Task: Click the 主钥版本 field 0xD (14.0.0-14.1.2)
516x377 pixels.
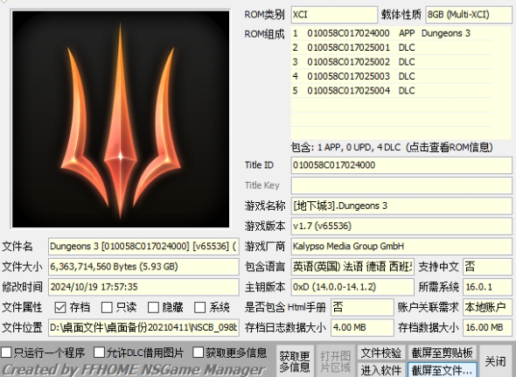Action: [x=352, y=287]
